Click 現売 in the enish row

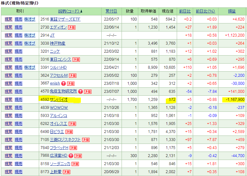pos(18,84)
